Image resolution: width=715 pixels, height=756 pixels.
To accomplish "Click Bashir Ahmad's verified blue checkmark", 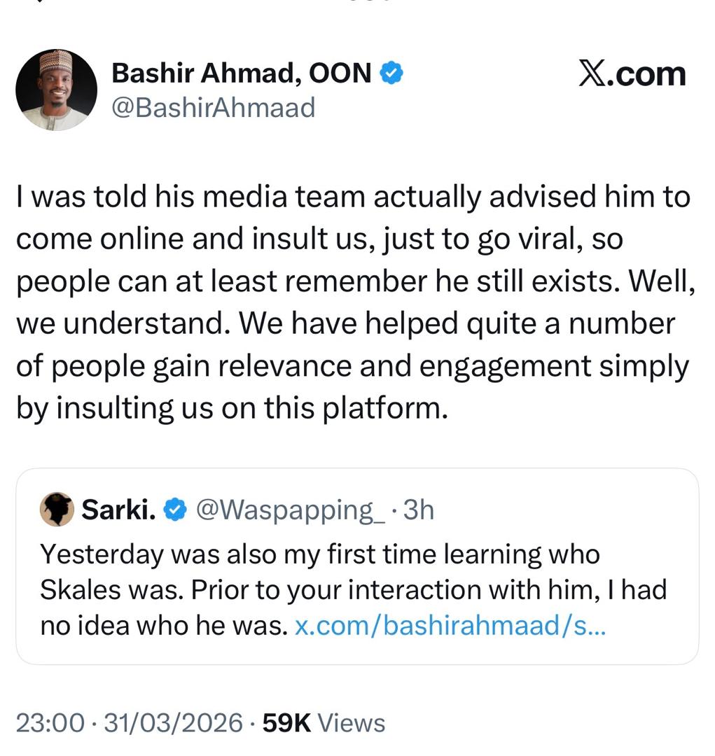I will click(x=389, y=71).
